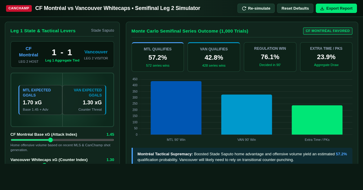Click the 'LEG 2 HOST' label

point(28,62)
